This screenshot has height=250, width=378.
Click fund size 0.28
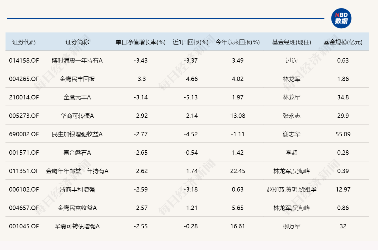343,153
